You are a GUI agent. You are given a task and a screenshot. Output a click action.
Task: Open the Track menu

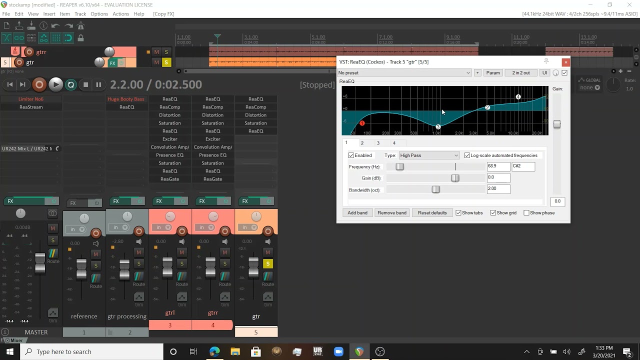tap(80, 14)
